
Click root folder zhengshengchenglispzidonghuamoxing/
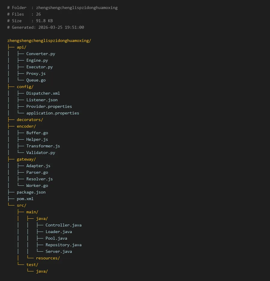coord(49,40)
